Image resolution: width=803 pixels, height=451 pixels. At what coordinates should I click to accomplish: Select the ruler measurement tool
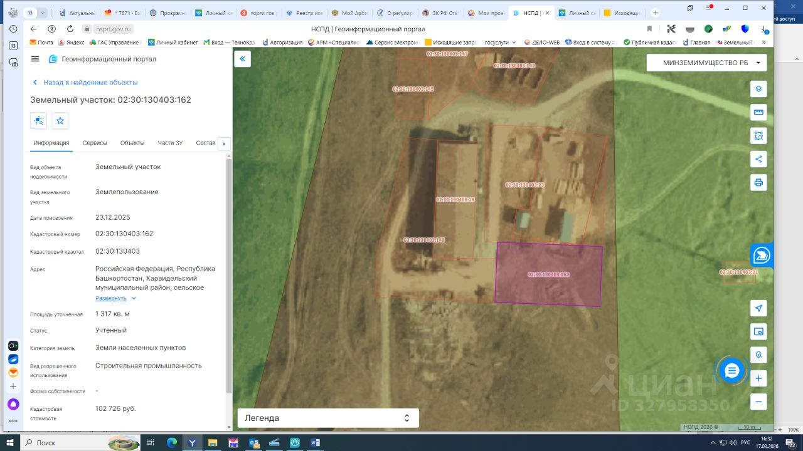(x=758, y=112)
